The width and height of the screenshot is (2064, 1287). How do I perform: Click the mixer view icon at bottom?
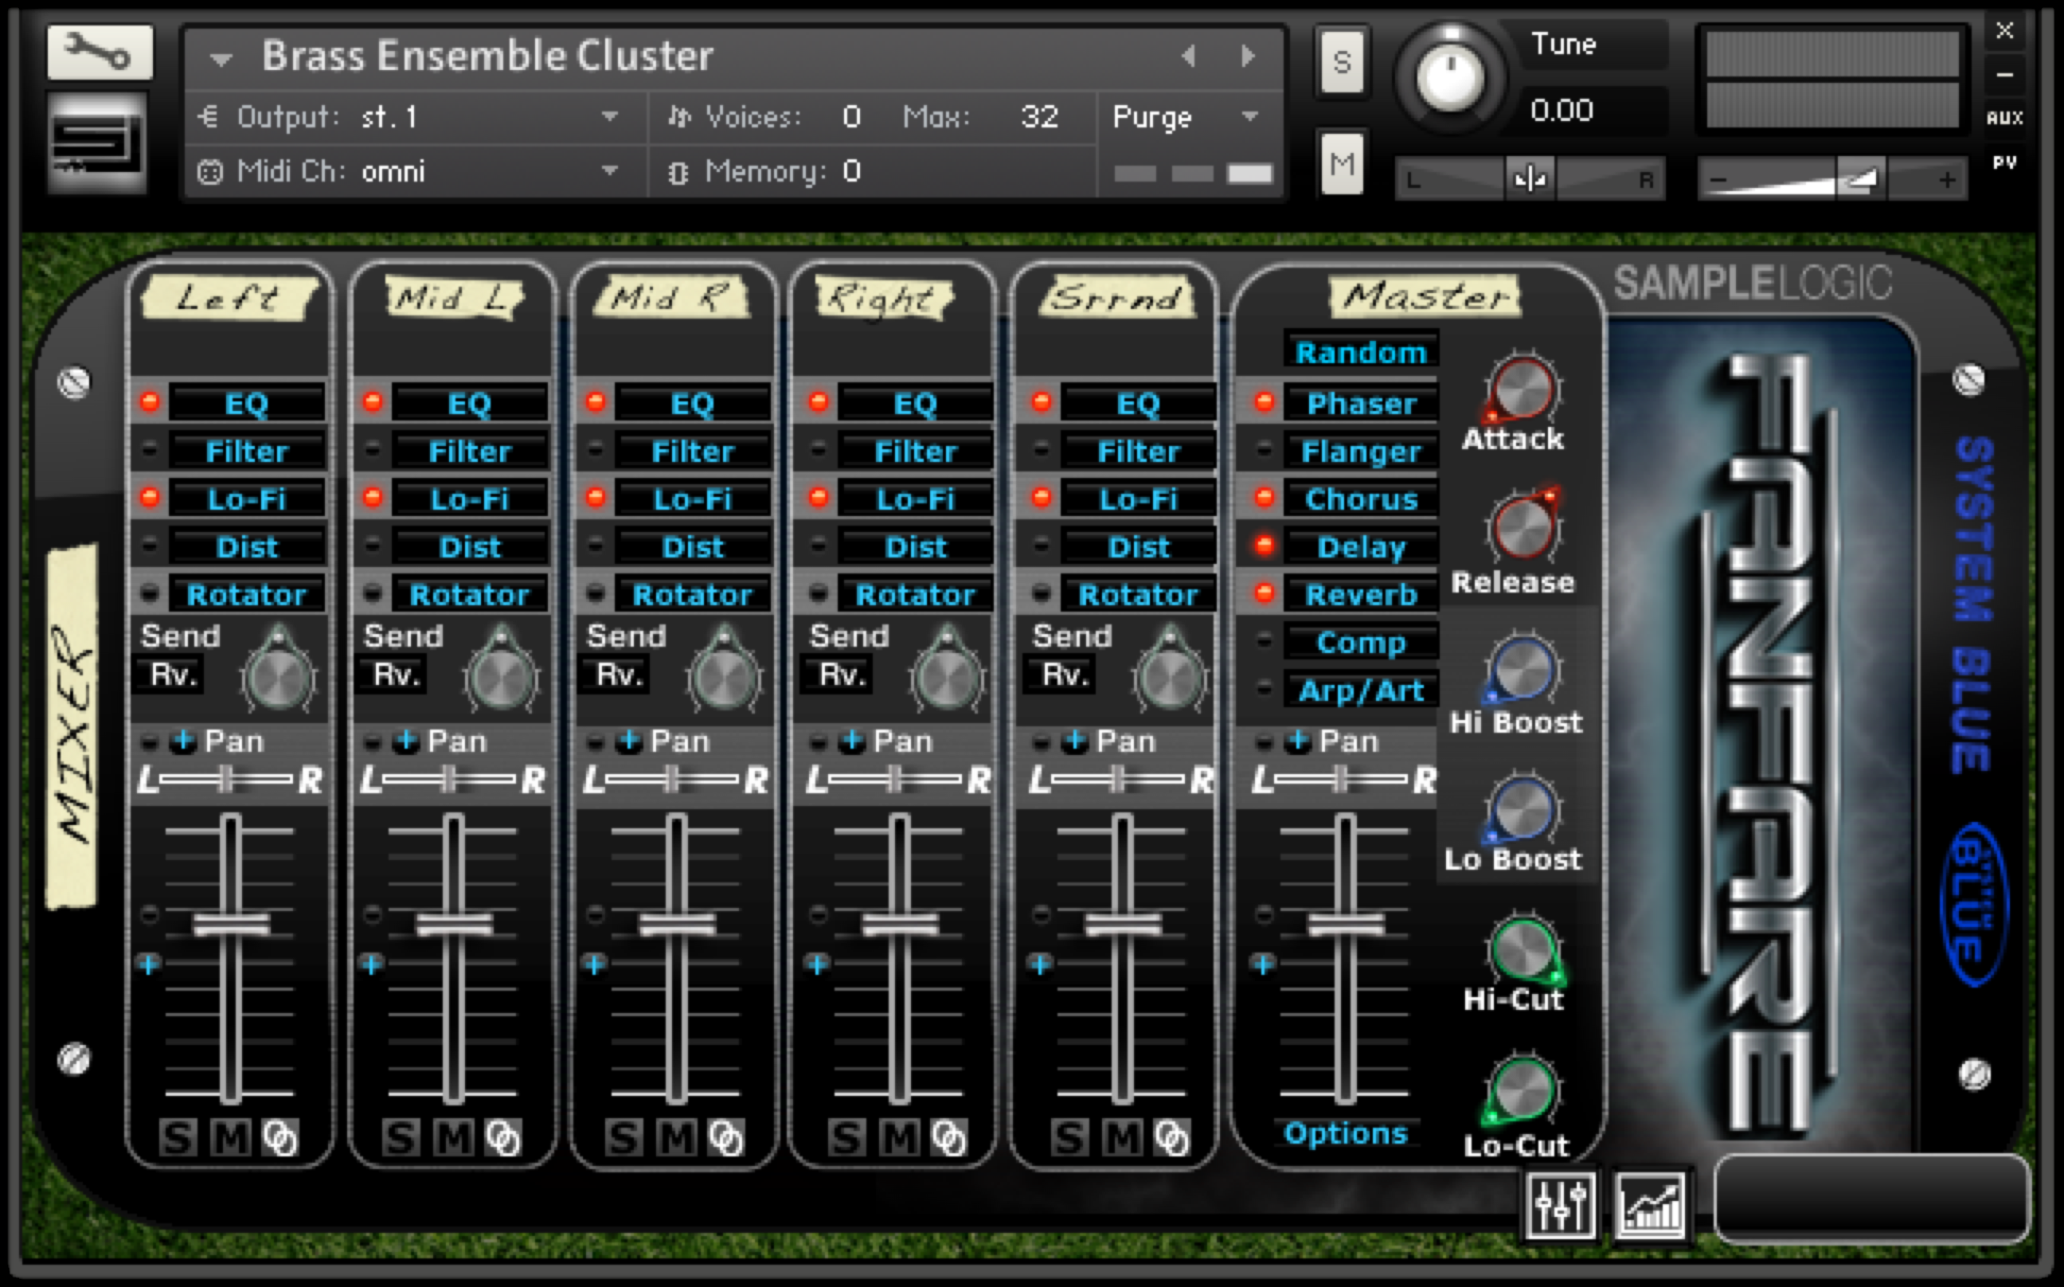[1561, 1204]
